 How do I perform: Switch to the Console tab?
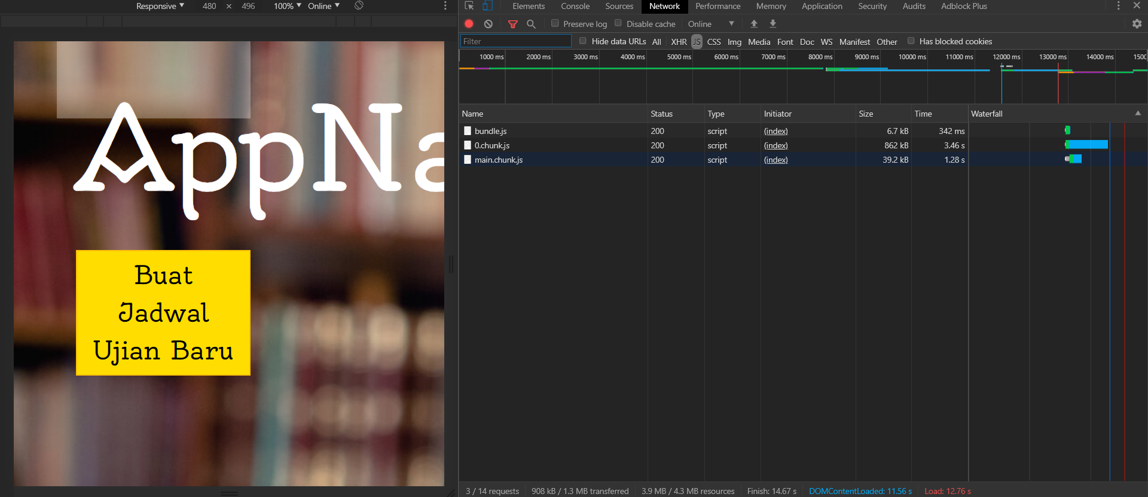point(575,6)
